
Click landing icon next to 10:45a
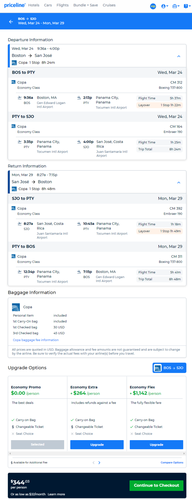[79, 224]
